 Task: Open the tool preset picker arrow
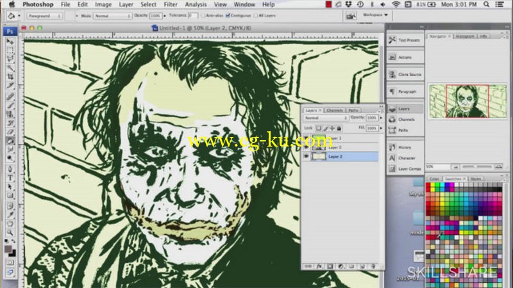click(x=19, y=15)
